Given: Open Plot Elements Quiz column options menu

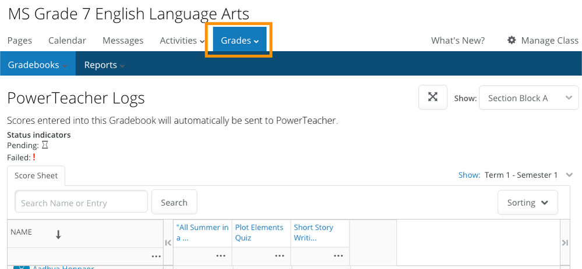Looking at the screenshot, I should (280, 256).
